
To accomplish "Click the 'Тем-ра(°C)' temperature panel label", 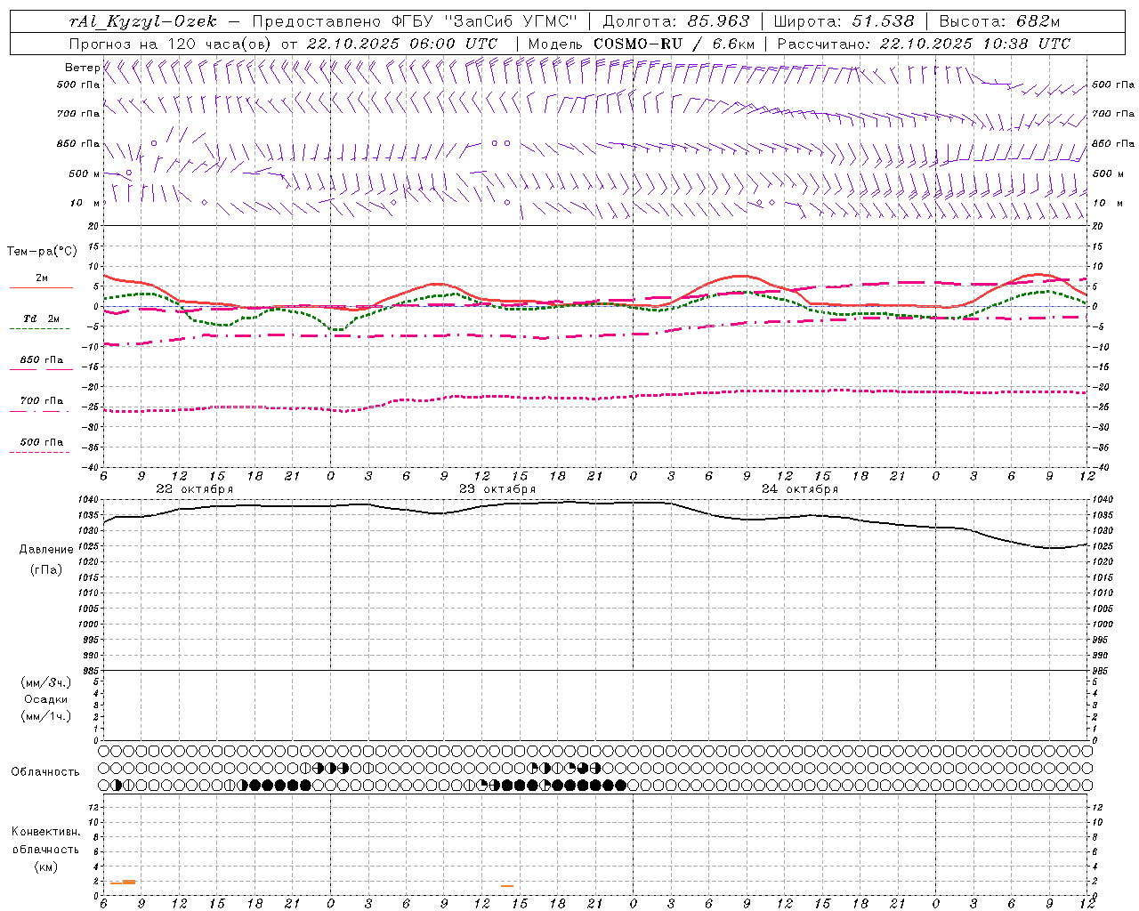I will 42,252.
